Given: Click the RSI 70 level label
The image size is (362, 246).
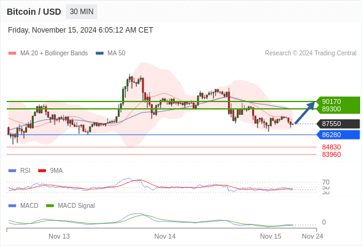Looking at the screenshot, I should 326,182.
